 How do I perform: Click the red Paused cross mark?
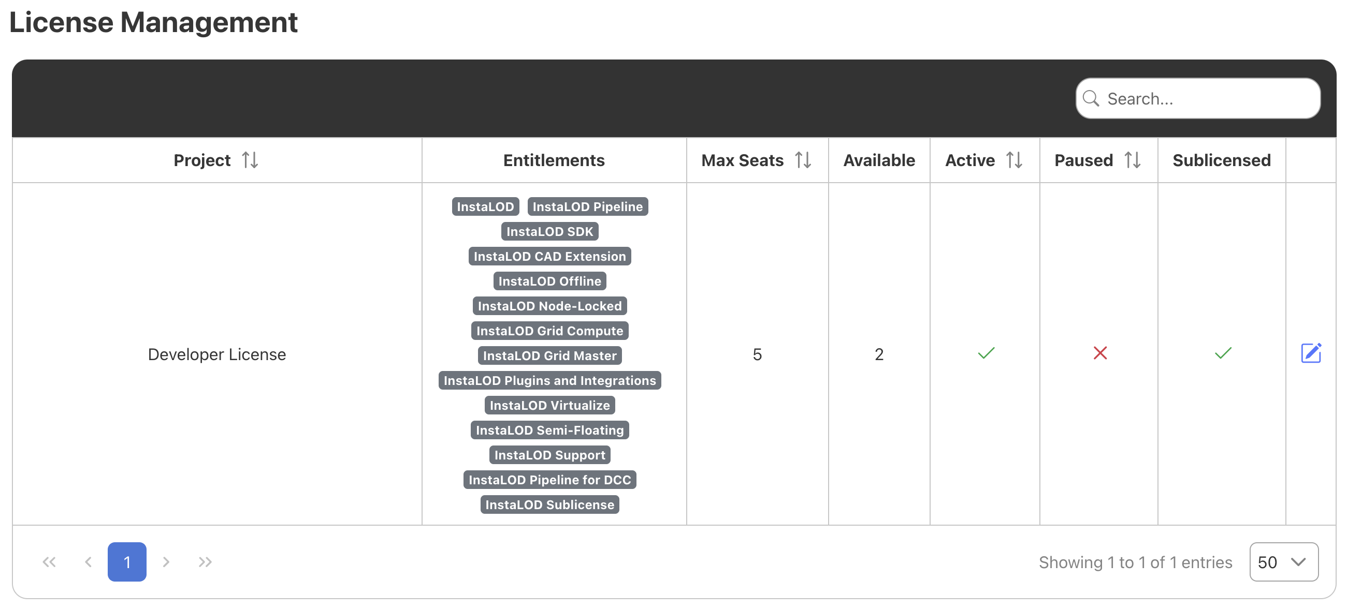[x=1099, y=353]
